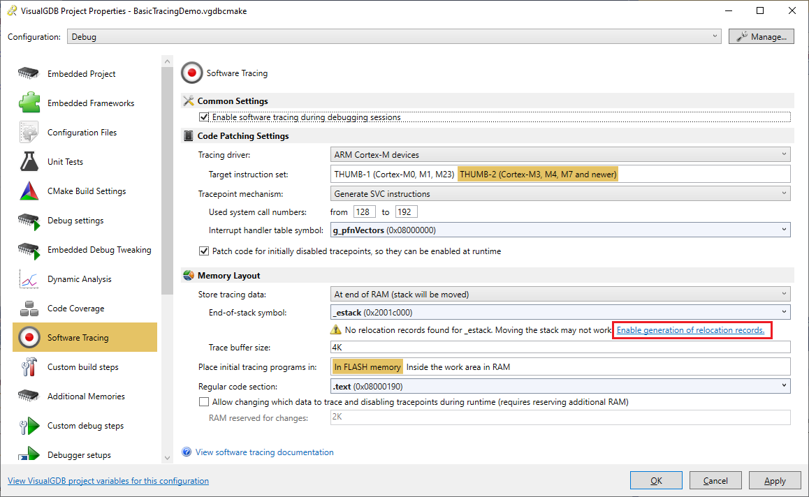Select THUMB-1 instruction set option
The width and height of the screenshot is (809, 497).
click(x=394, y=175)
